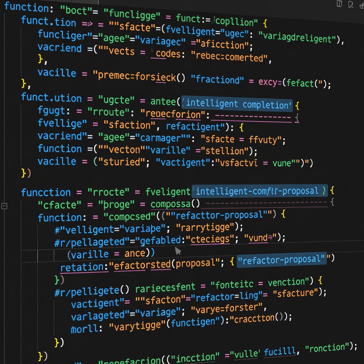Collapse the code block at the "cfacte" line gutter marker
Screen dimensions: 364x364
click(x=4, y=206)
